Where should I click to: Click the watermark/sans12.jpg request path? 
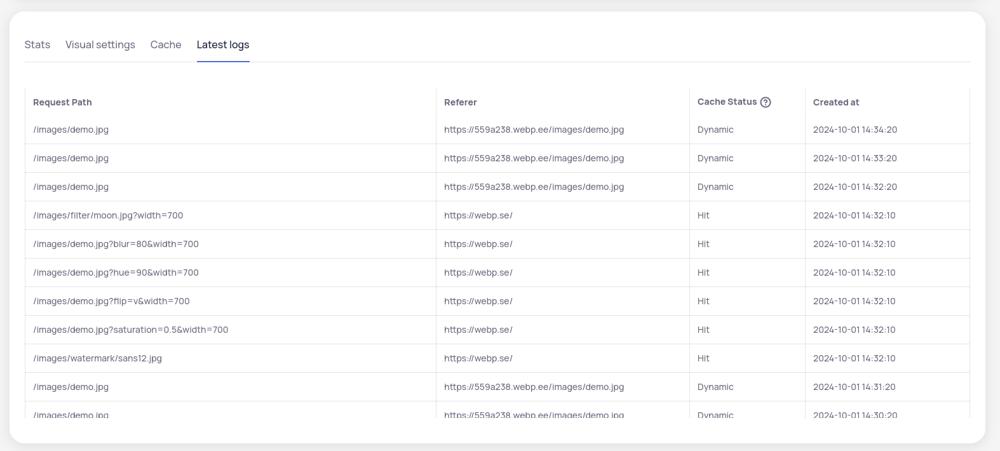(x=97, y=358)
